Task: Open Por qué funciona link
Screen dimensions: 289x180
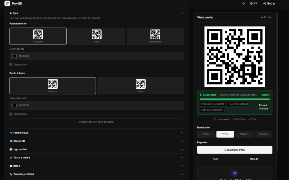Action: (263, 107)
